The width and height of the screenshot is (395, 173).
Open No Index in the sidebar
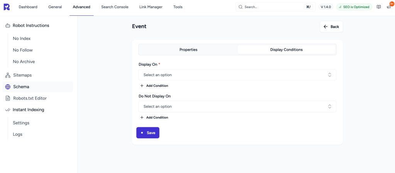(22, 38)
